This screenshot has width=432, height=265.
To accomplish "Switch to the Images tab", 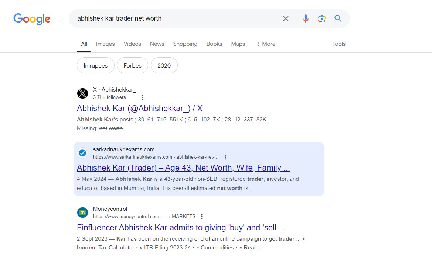I will pos(105,44).
